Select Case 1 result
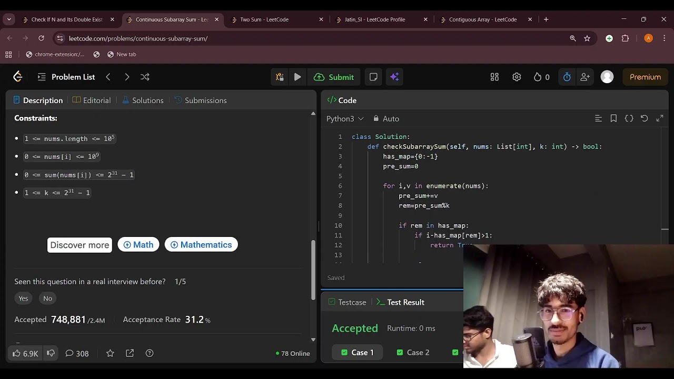This screenshot has height=379, width=674. (x=358, y=352)
